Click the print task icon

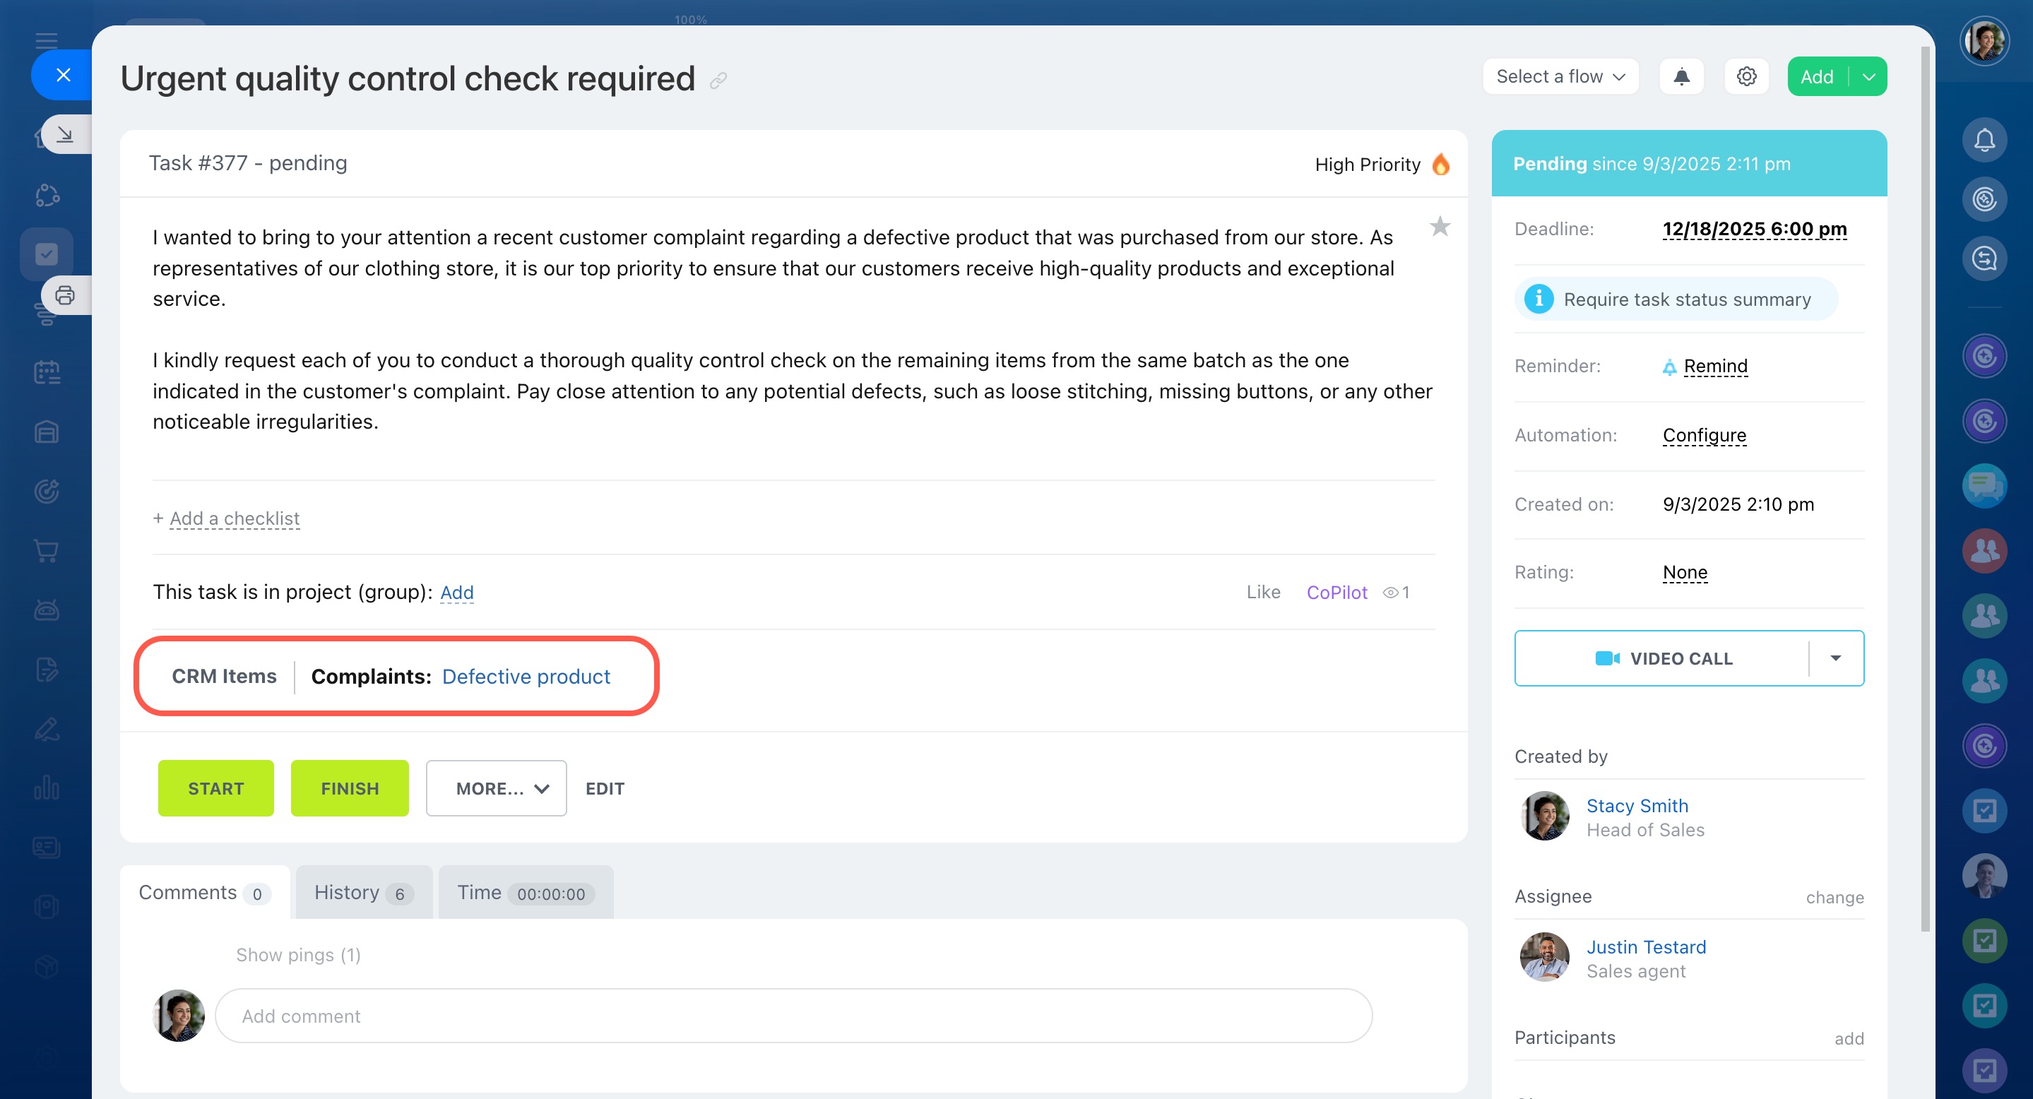point(65,295)
